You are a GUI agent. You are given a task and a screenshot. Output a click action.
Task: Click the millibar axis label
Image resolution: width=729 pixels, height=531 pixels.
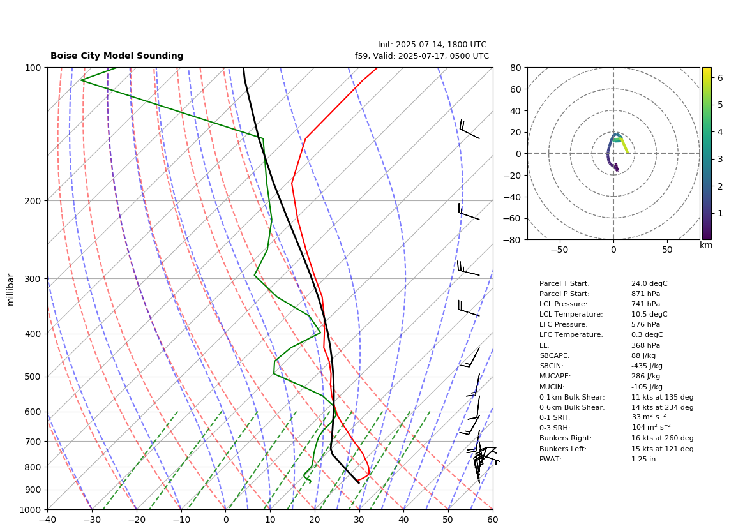point(11,290)
